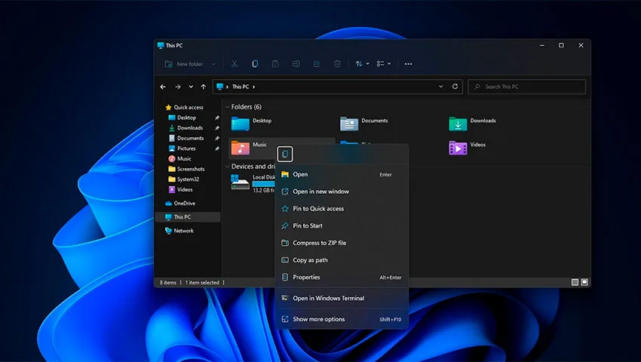Choose Show more options

tap(342, 320)
